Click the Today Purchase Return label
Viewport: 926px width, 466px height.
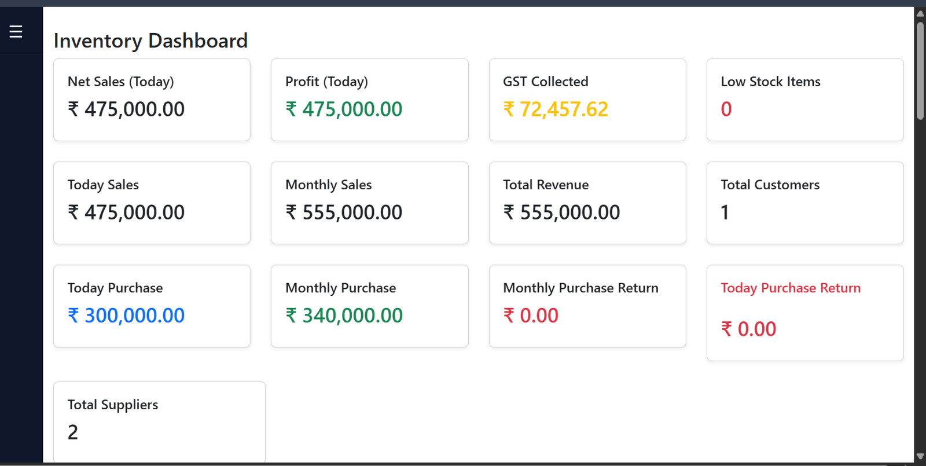tap(791, 288)
